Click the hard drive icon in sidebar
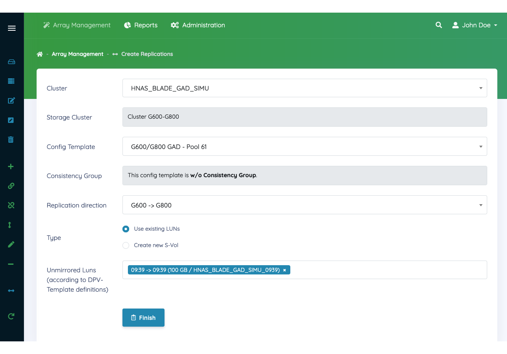Screen dimensions: 507x354 coord(11,62)
